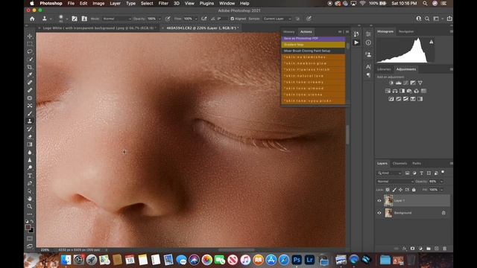Screen dimensions: 477x268
Task: Open the Layer menu
Action: [115, 3]
